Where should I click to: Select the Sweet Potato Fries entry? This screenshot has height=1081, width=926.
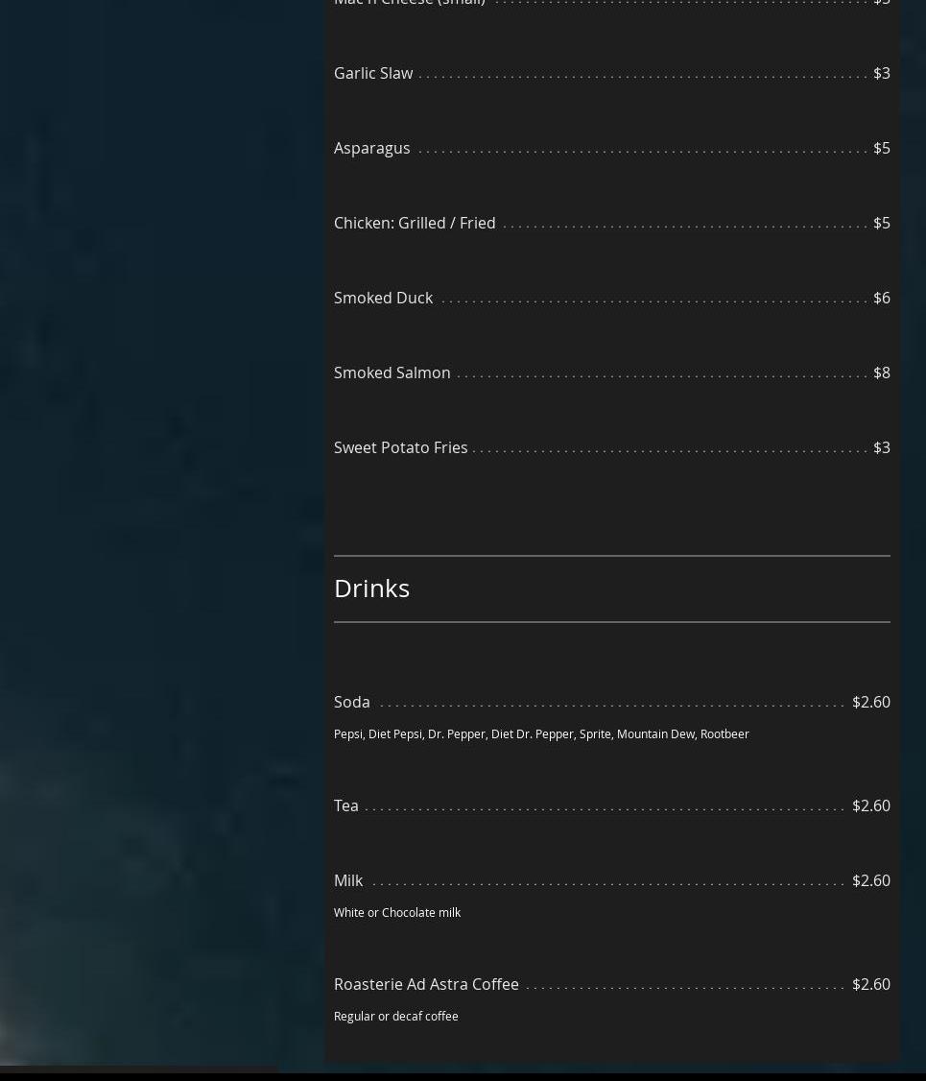coord(400,447)
